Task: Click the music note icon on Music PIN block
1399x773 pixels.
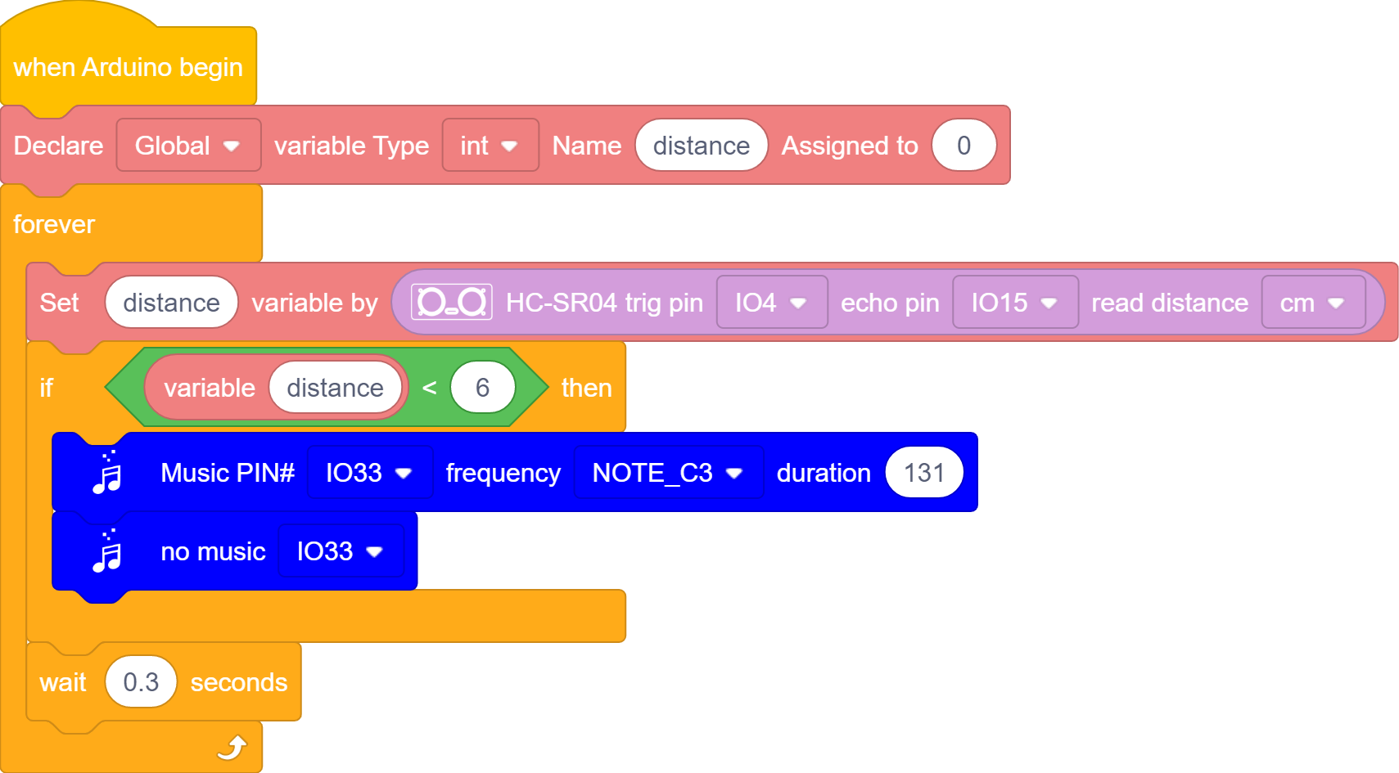Action: (107, 472)
